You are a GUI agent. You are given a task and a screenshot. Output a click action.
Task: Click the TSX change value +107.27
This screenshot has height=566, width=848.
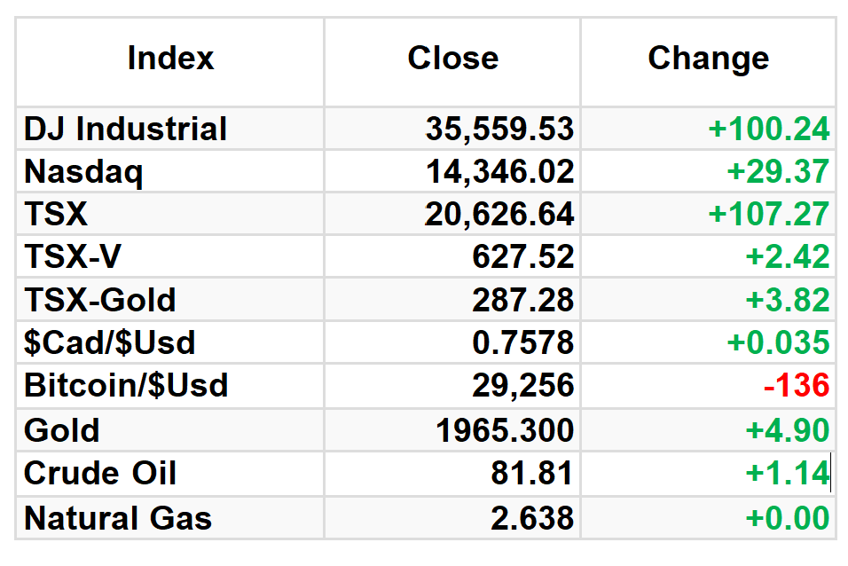coord(768,214)
